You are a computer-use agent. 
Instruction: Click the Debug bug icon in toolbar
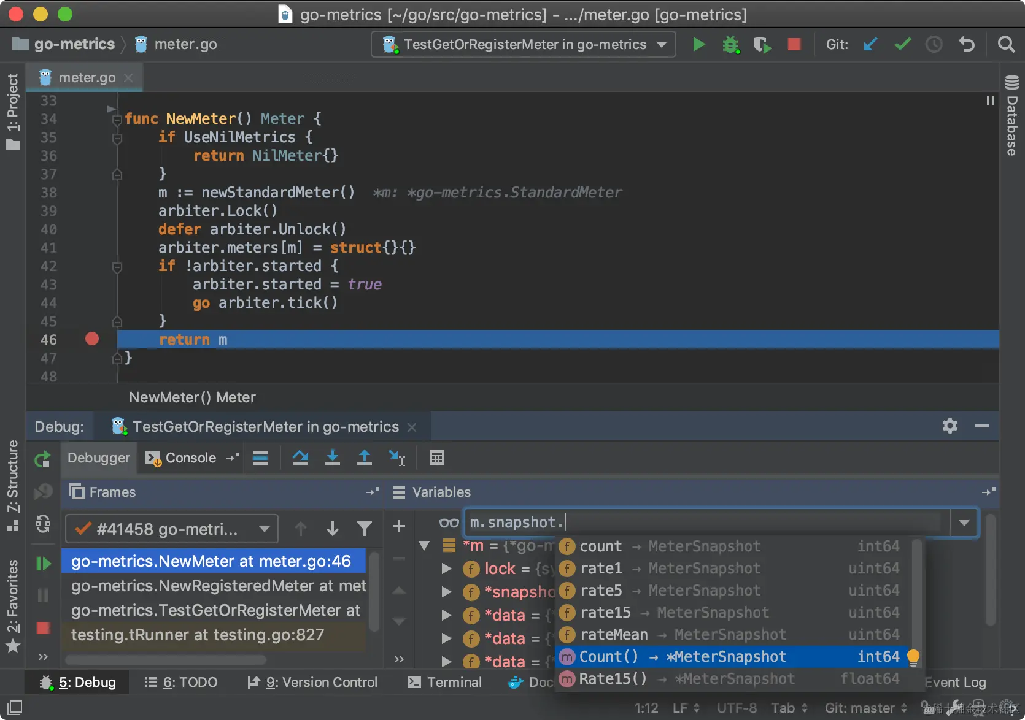[x=730, y=45]
